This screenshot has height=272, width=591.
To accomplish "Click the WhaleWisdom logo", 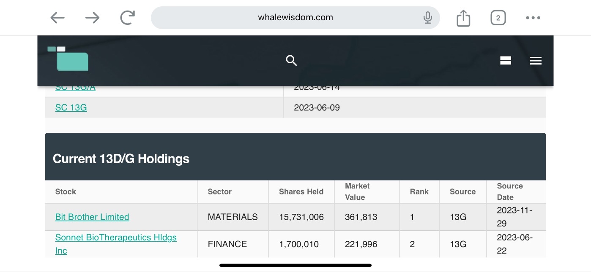I will tap(68, 59).
